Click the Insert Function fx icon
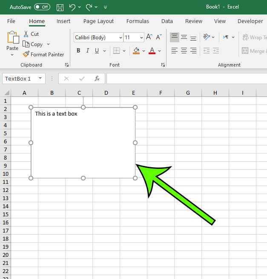Viewport: 267px width, 279px height. point(97,78)
